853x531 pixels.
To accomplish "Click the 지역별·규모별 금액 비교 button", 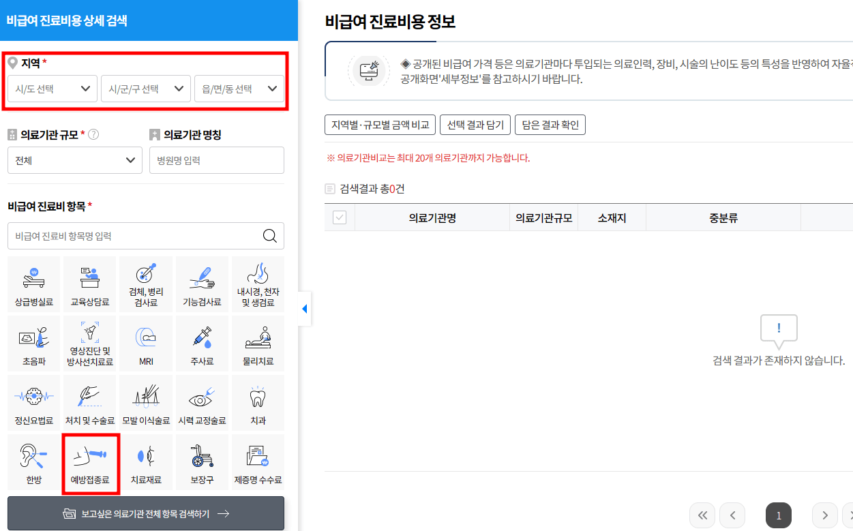I will 380,125.
